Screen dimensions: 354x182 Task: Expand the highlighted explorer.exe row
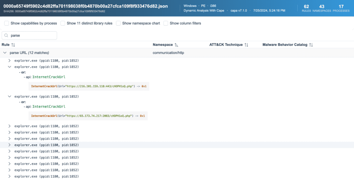(10, 145)
